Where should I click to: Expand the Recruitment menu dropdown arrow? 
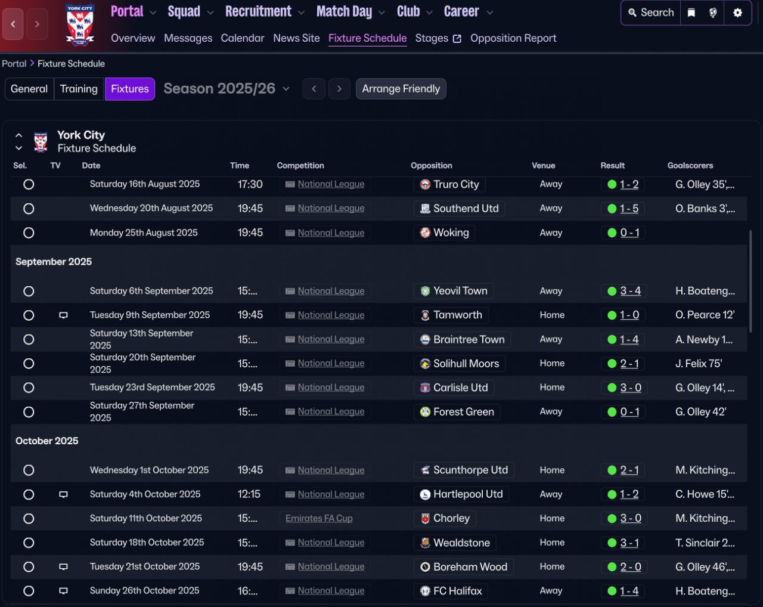tap(301, 13)
